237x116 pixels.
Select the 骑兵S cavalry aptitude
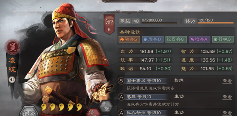click(x=129, y=39)
